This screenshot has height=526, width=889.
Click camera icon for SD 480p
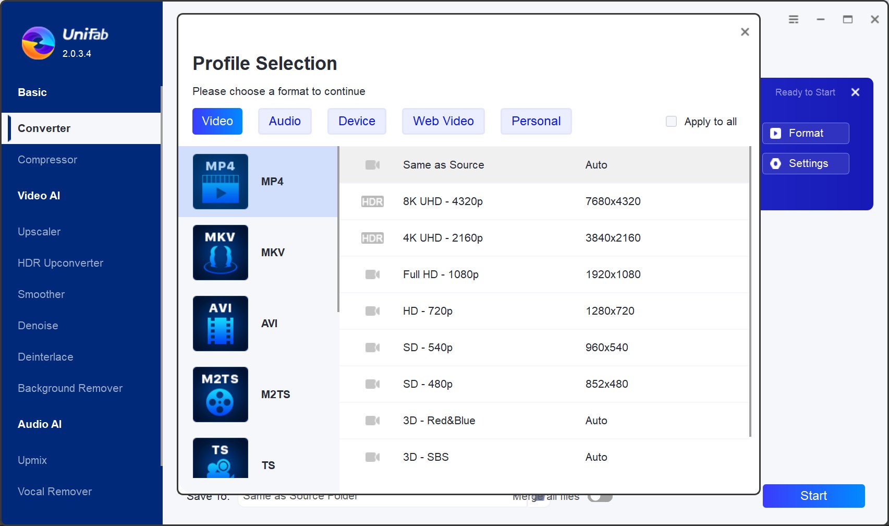(372, 384)
